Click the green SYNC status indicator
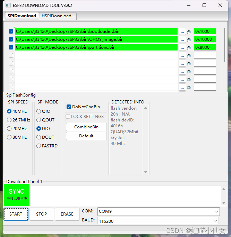This screenshot has width=231, height=237. coord(17,195)
